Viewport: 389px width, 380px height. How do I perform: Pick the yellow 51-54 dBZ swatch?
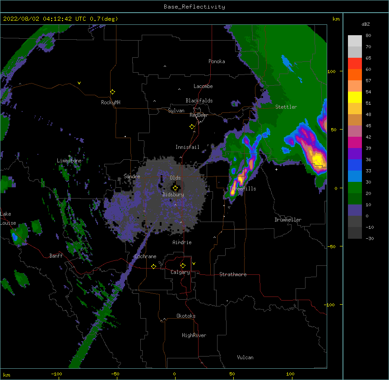pyautogui.click(x=355, y=97)
